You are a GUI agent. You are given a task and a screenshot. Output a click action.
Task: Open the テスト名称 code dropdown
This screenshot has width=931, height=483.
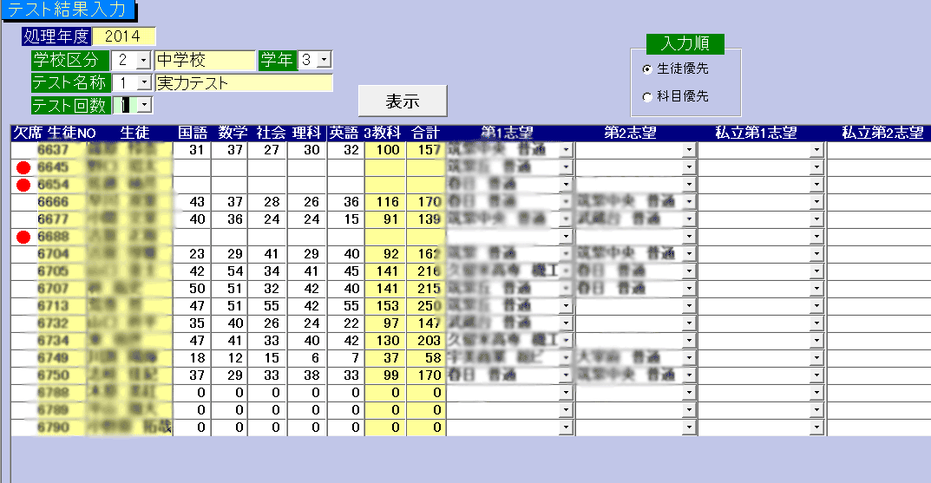pos(144,83)
